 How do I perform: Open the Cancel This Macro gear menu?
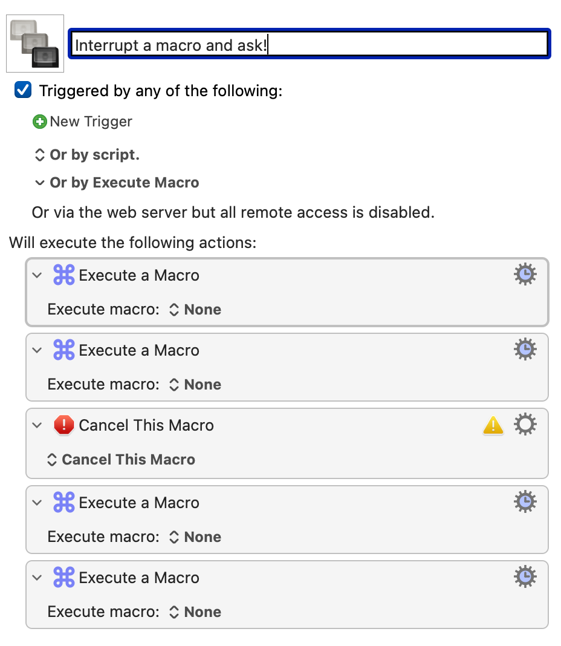525,425
